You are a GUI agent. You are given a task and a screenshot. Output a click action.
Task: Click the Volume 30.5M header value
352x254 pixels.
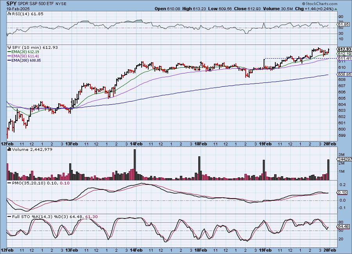pyautogui.click(x=278, y=9)
